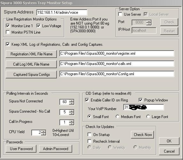The width and height of the screenshot is (183, 160).
Task: Enable update check On Startup
Action: click(89, 134)
